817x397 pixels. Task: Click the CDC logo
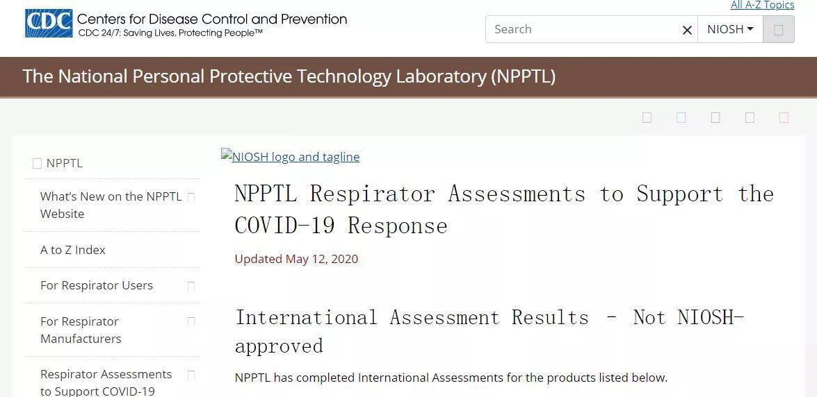(49, 24)
